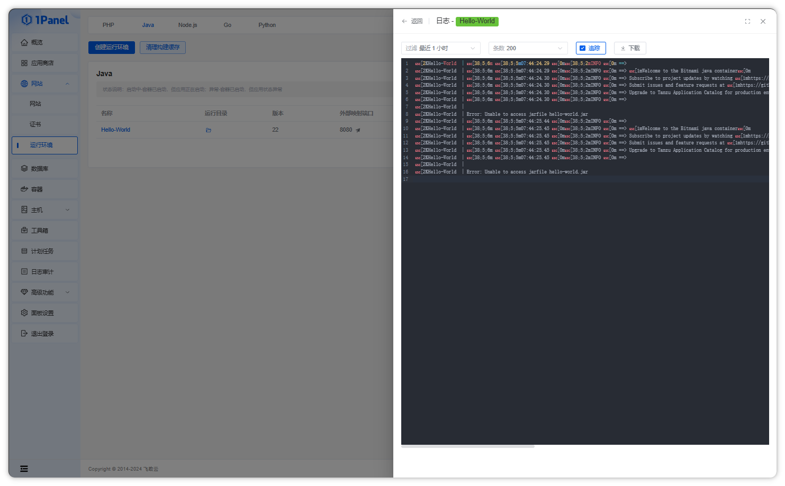The image size is (785, 486).
Task: Click the horizontal log scrollbar
Action: click(x=468, y=446)
